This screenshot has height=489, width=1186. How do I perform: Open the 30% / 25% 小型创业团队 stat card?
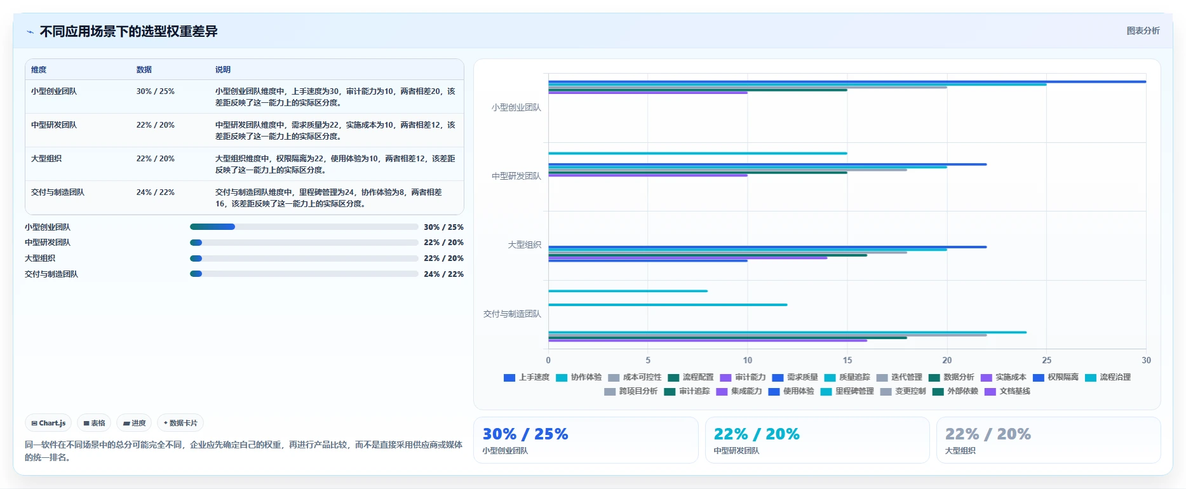586,440
